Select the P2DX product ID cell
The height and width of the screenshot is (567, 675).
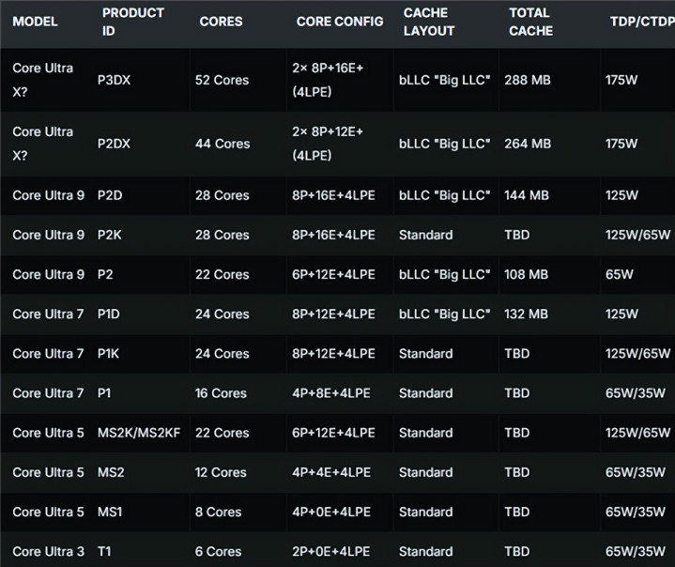[115, 144]
